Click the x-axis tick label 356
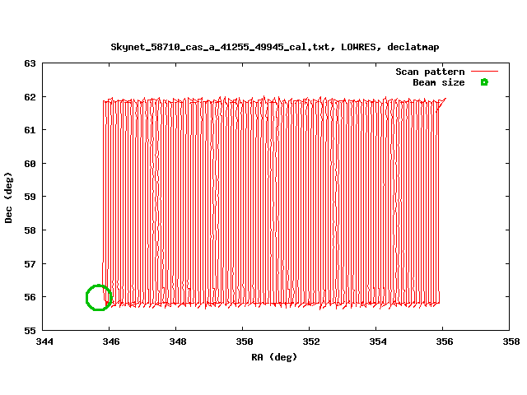 (x=445, y=342)
